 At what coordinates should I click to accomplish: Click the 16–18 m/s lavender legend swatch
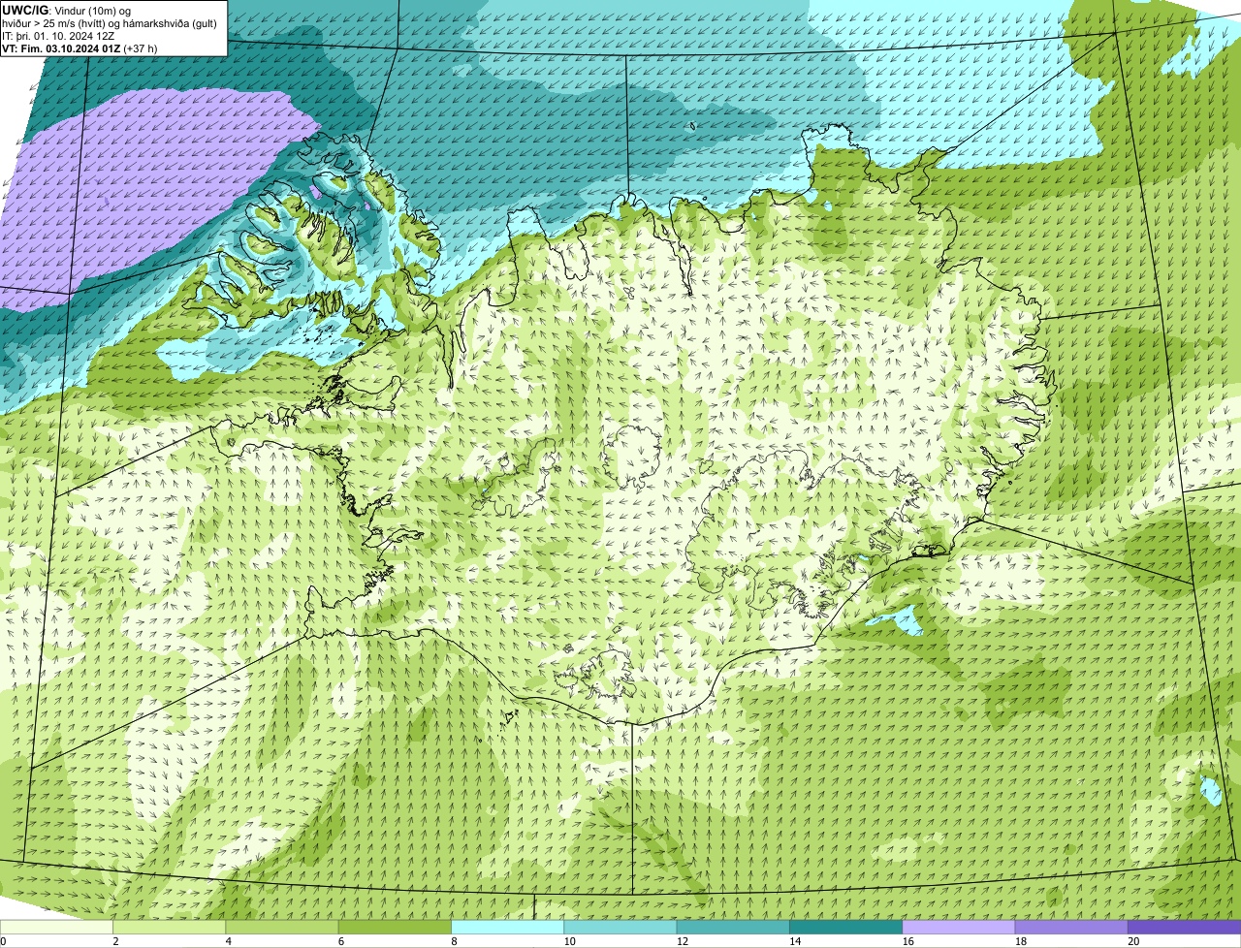pyautogui.click(x=959, y=927)
